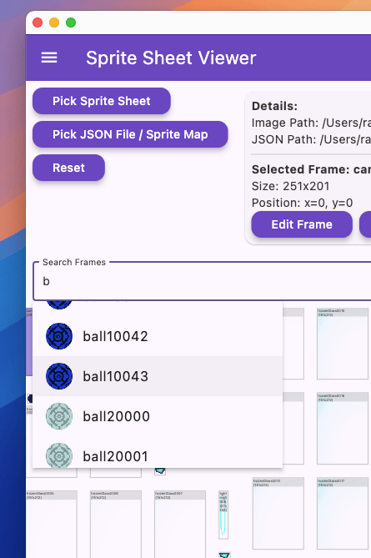The image size is (371, 558).
Task: Select the ball10043 sprite icon
Action: [x=59, y=376]
